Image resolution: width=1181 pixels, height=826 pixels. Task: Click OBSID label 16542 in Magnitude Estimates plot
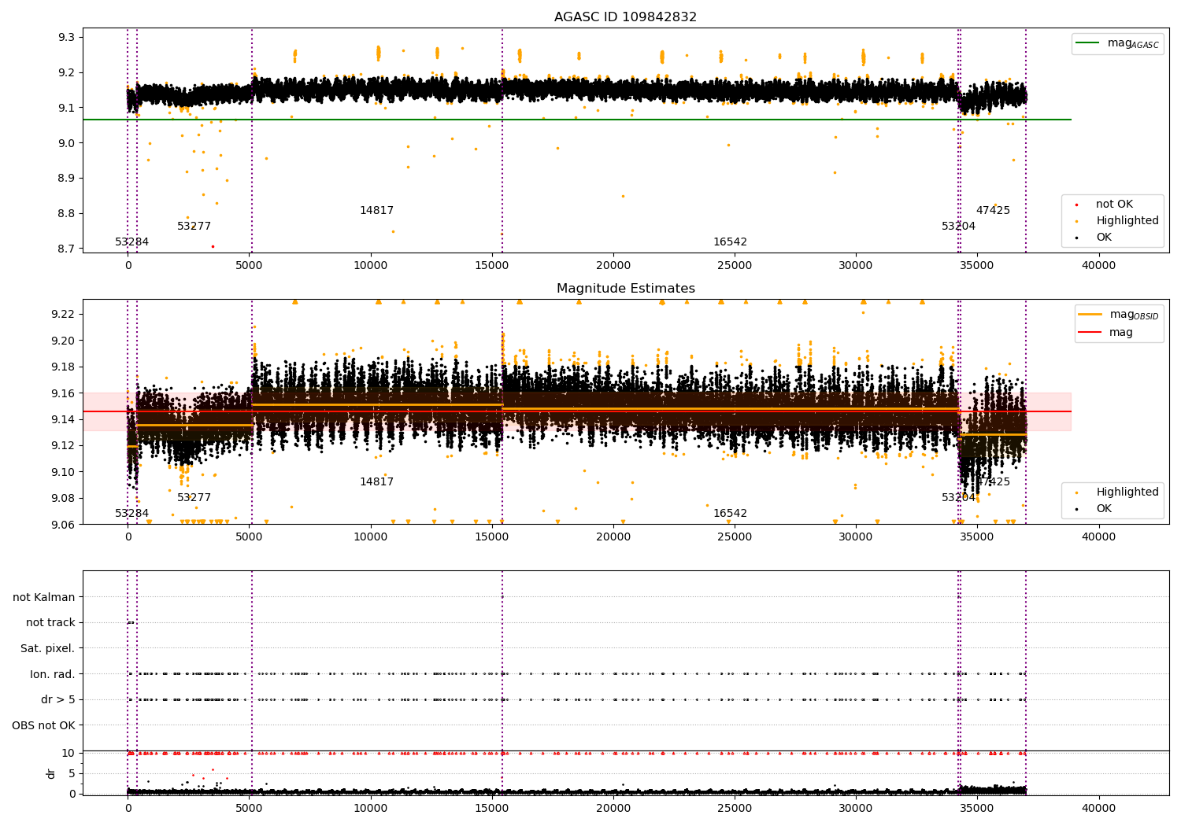[x=730, y=513]
